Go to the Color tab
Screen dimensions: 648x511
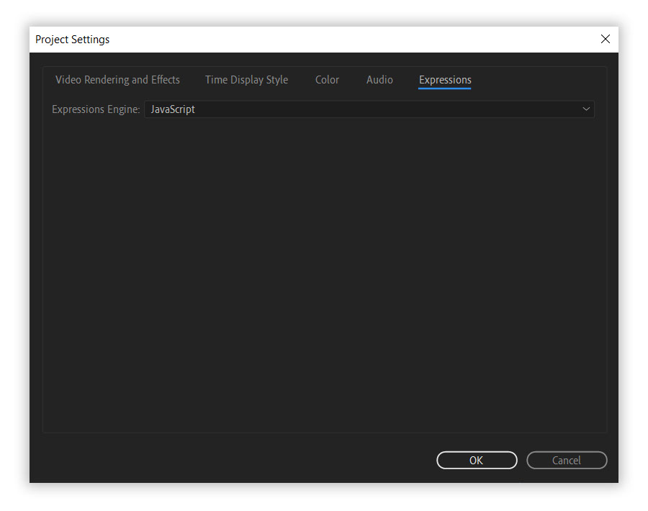pyautogui.click(x=327, y=80)
